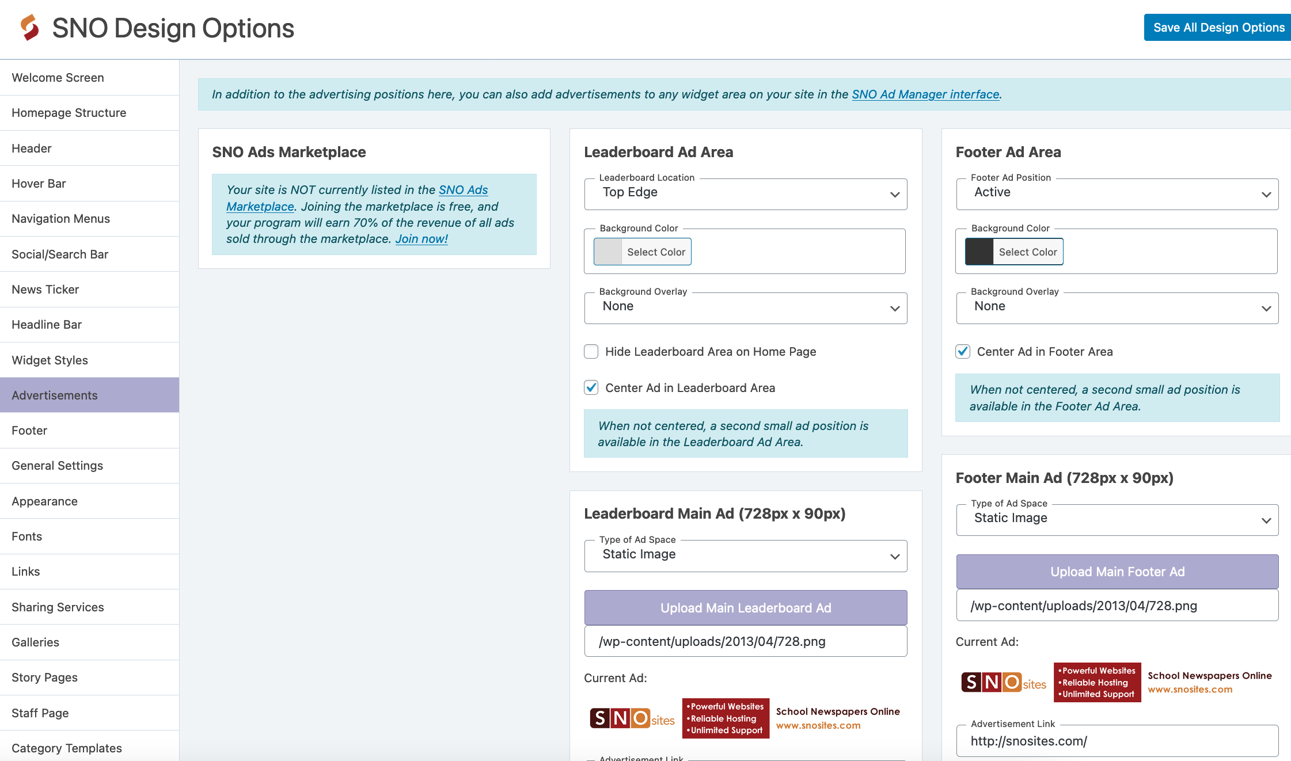Go to General Settings
Screen dimensions: 1291x761
point(89,466)
